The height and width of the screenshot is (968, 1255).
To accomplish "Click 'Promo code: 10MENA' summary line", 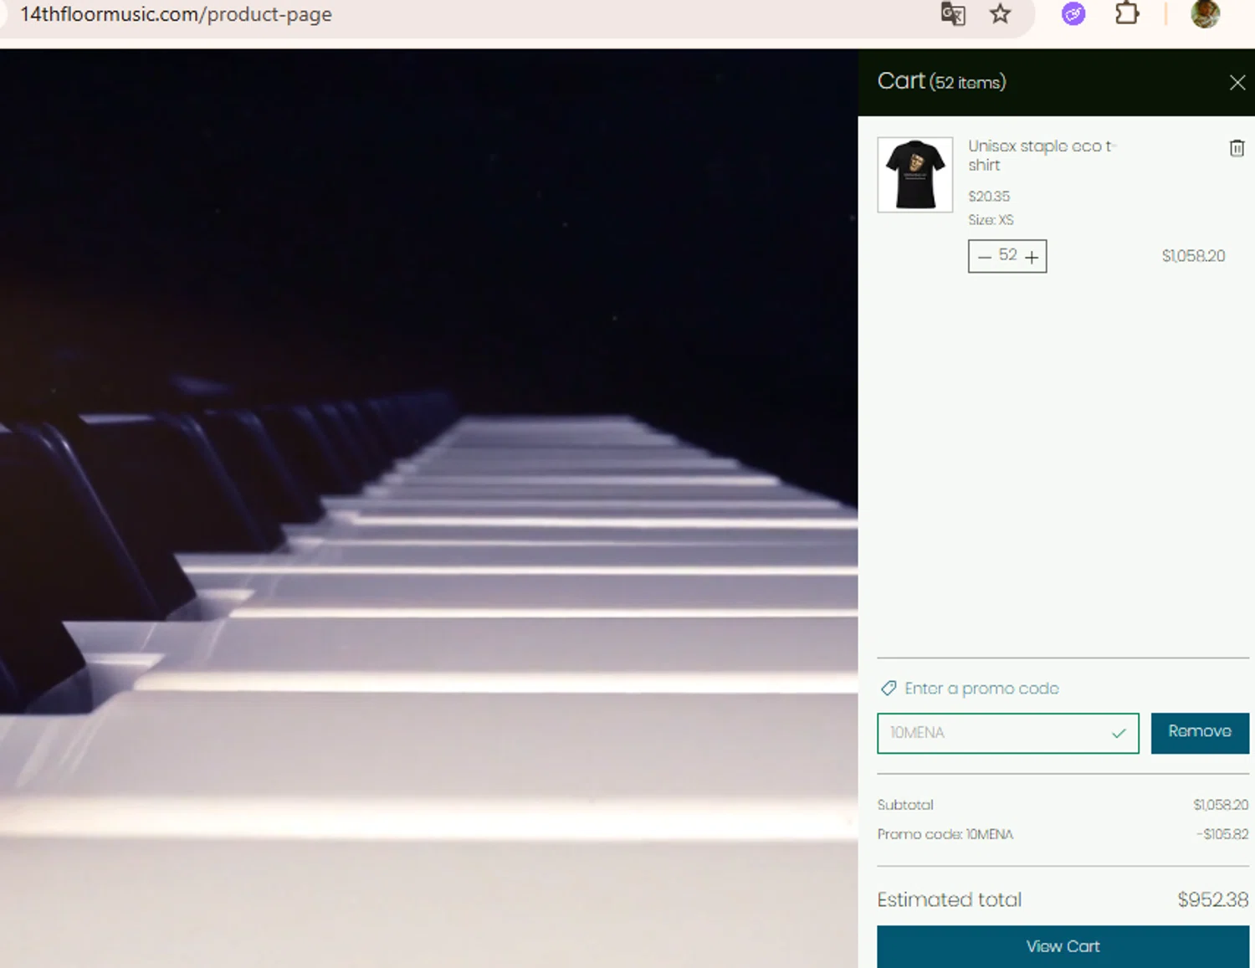I will pyautogui.click(x=945, y=834).
